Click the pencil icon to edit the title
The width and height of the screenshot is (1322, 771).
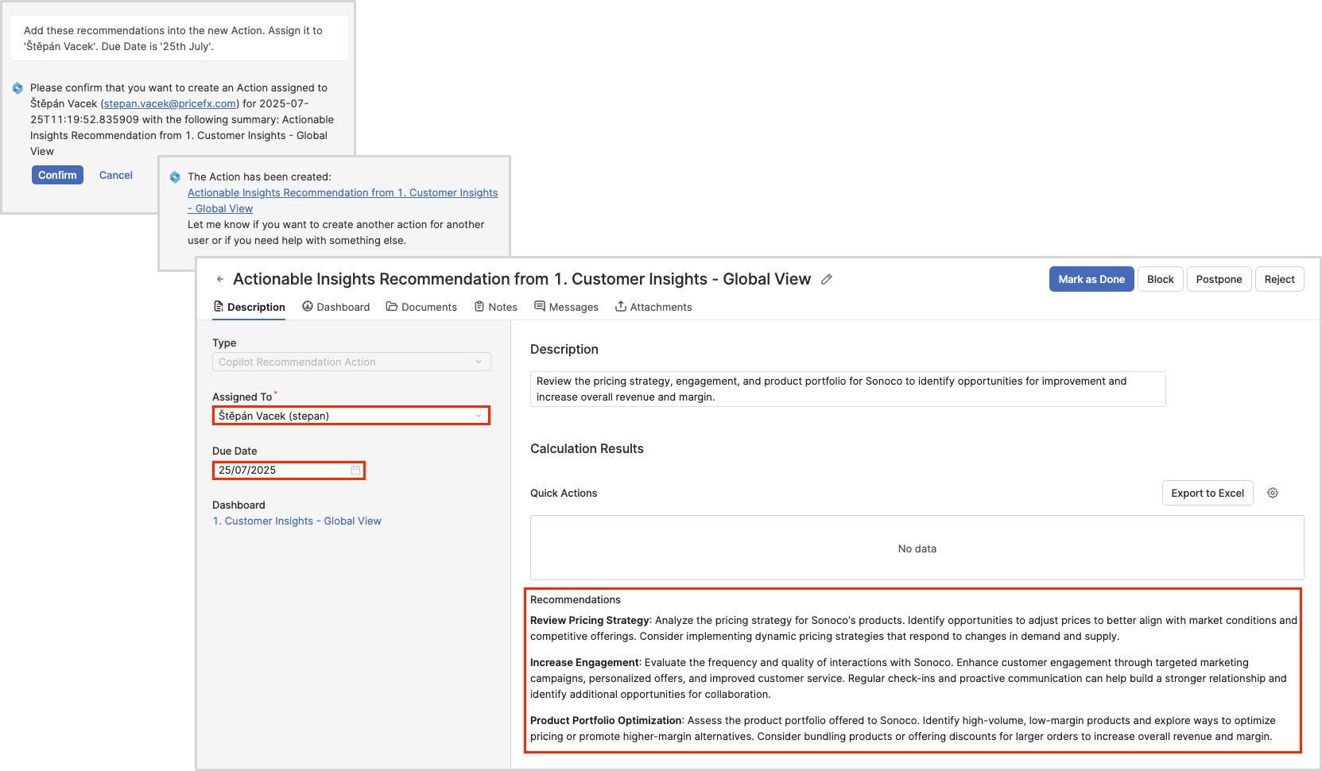(827, 280)
